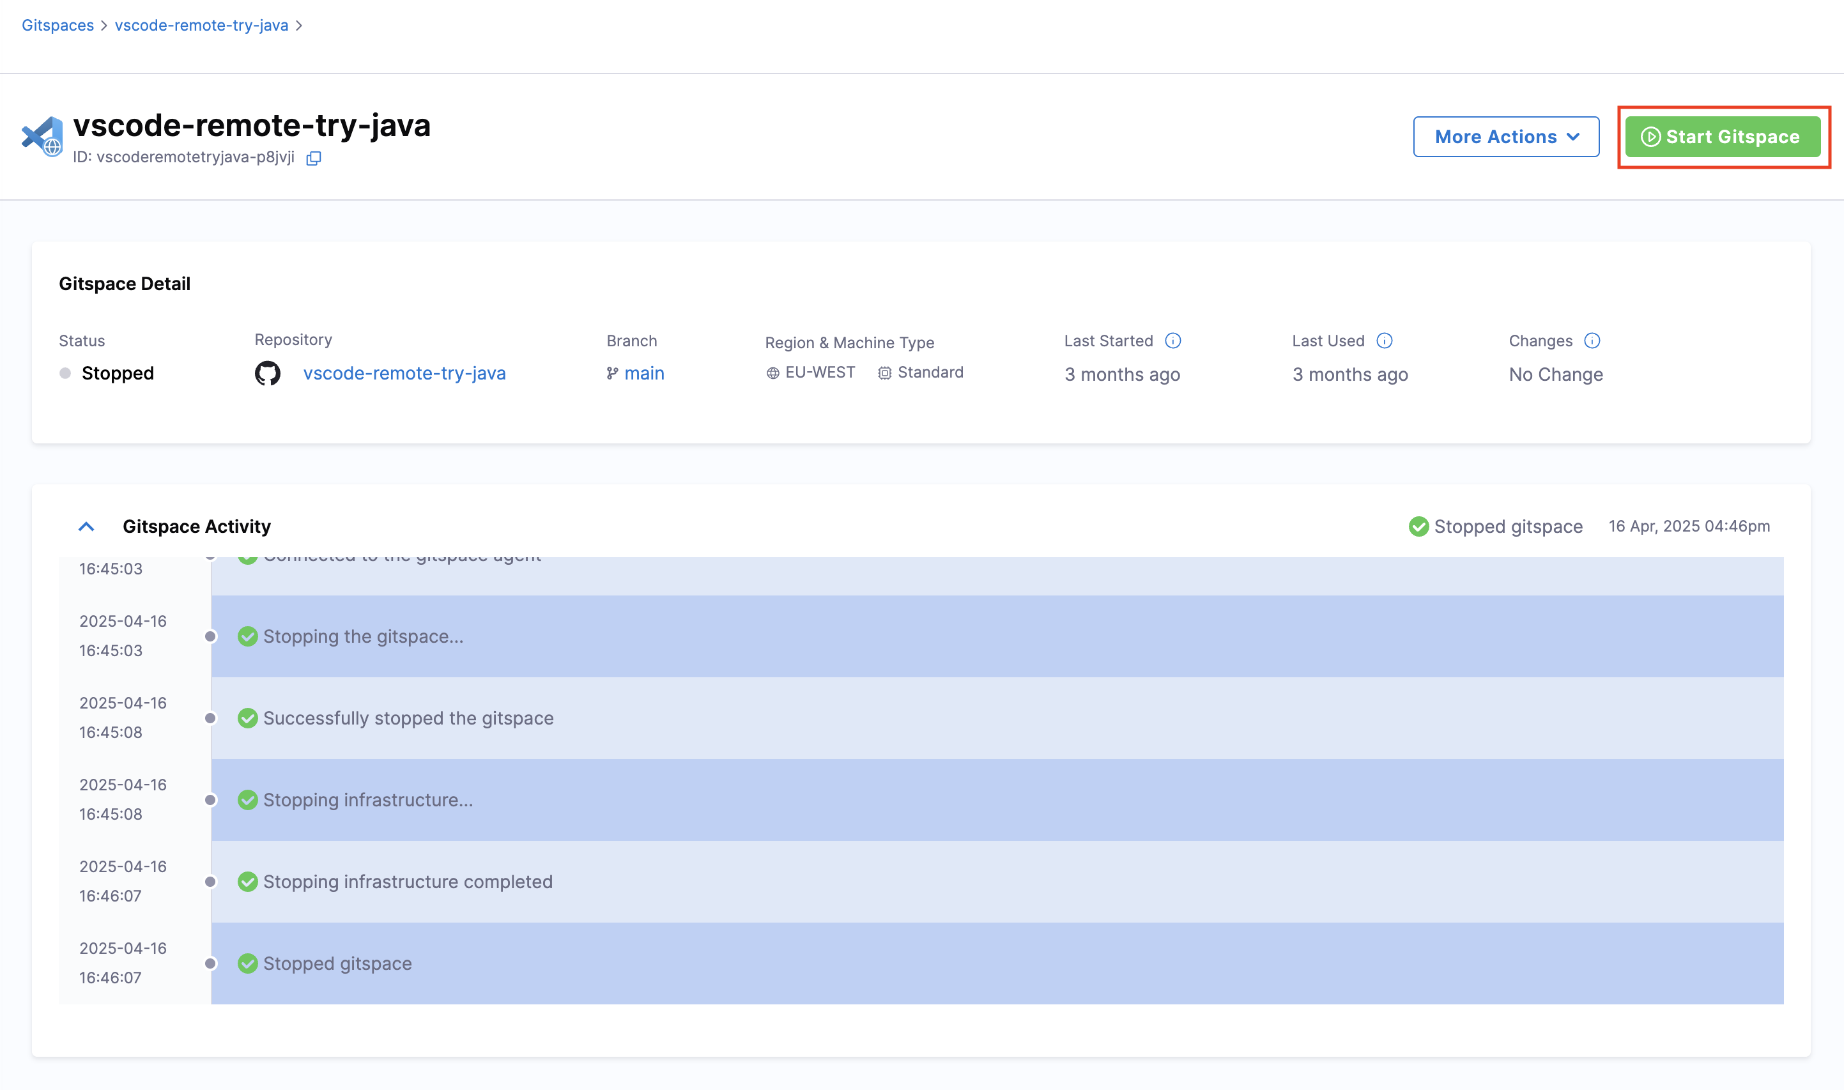Click the VS Code Gitspace logo icon

42,136
